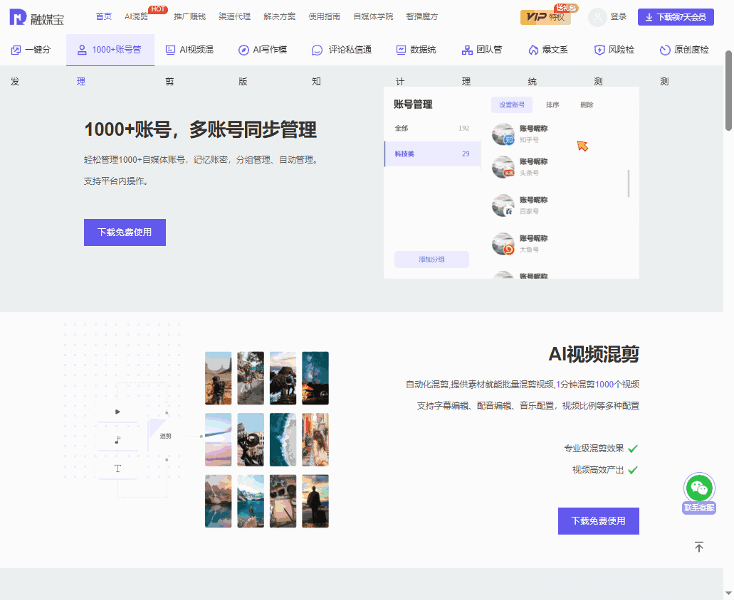734x600 pixels.
Task: Click the AI视频混剪 tab icon
Action: point(170,50)
